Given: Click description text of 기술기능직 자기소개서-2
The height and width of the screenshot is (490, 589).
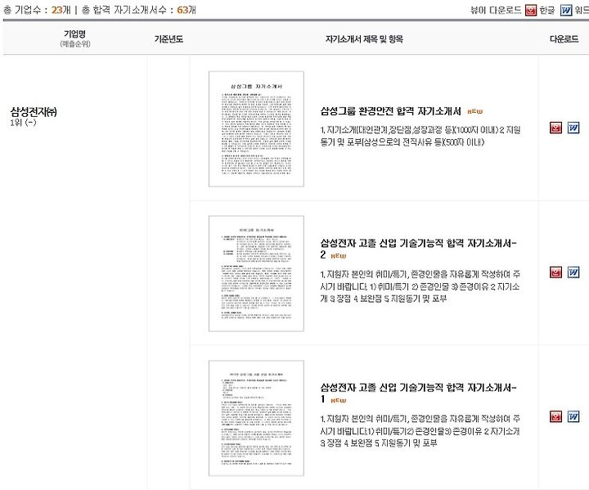Looking at the screenshot, I should 420,286.
